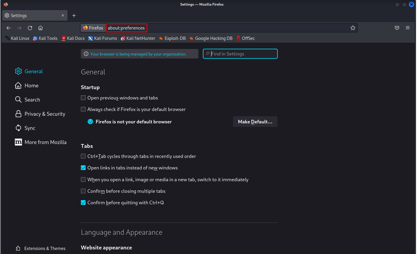The image size is (417, 254).
Task: Open the Kali Tools bookmark
Action: tap(45, 38)
